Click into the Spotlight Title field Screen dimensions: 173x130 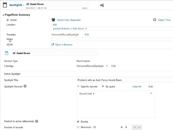click(x=125, y=80)
